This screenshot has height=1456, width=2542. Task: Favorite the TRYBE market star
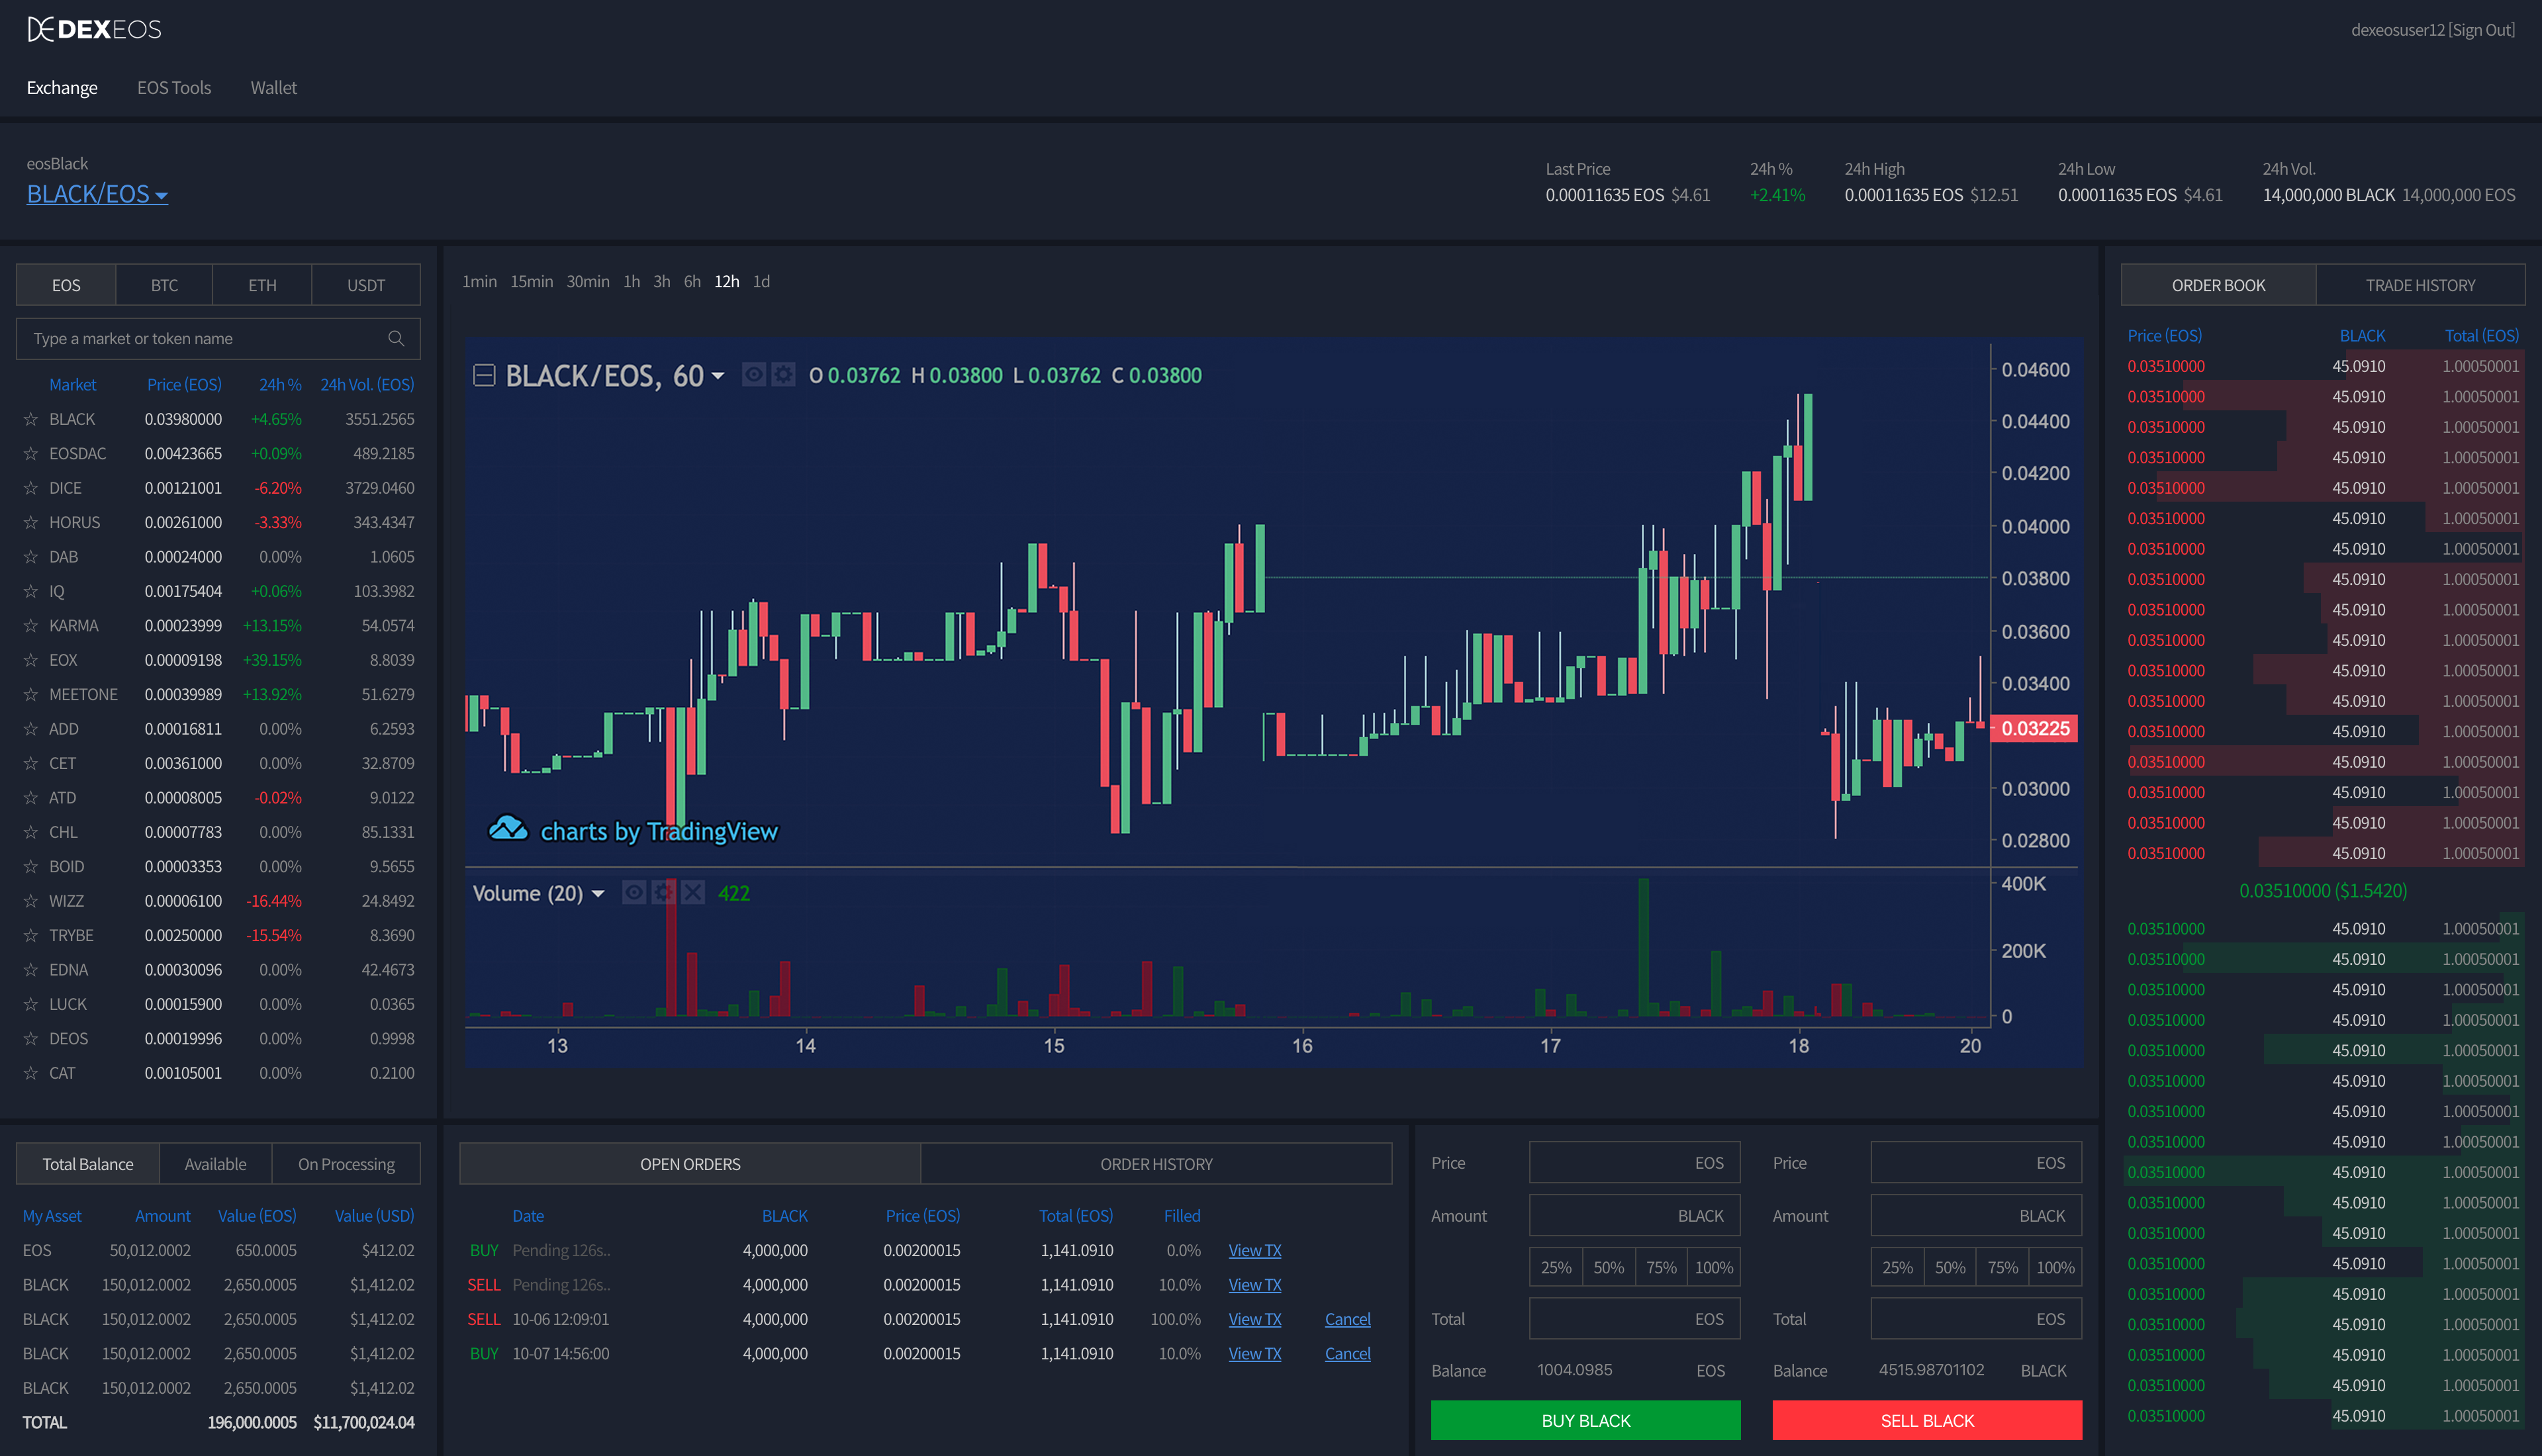click(x=31, y=936)
